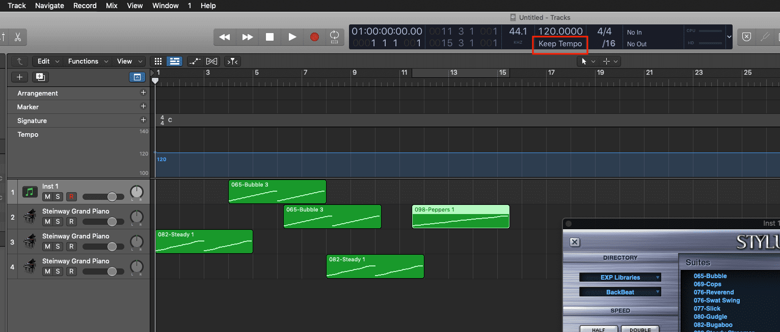
Task: Click the Rewind transport button
Action: (224, 37)
